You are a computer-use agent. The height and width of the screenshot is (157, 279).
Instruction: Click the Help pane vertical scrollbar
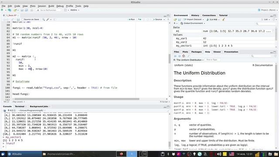276,78
